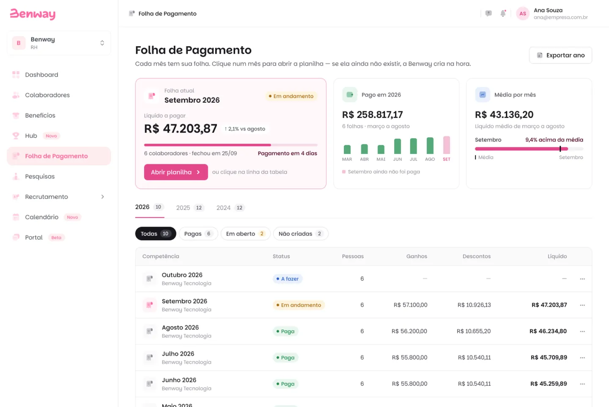The image size is (609, 407).
Task: Open the Outubro 2026 payroll row
Action: [364, 279]
